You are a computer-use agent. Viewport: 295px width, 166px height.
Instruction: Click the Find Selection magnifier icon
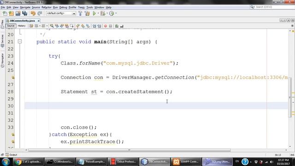(52, 26)
